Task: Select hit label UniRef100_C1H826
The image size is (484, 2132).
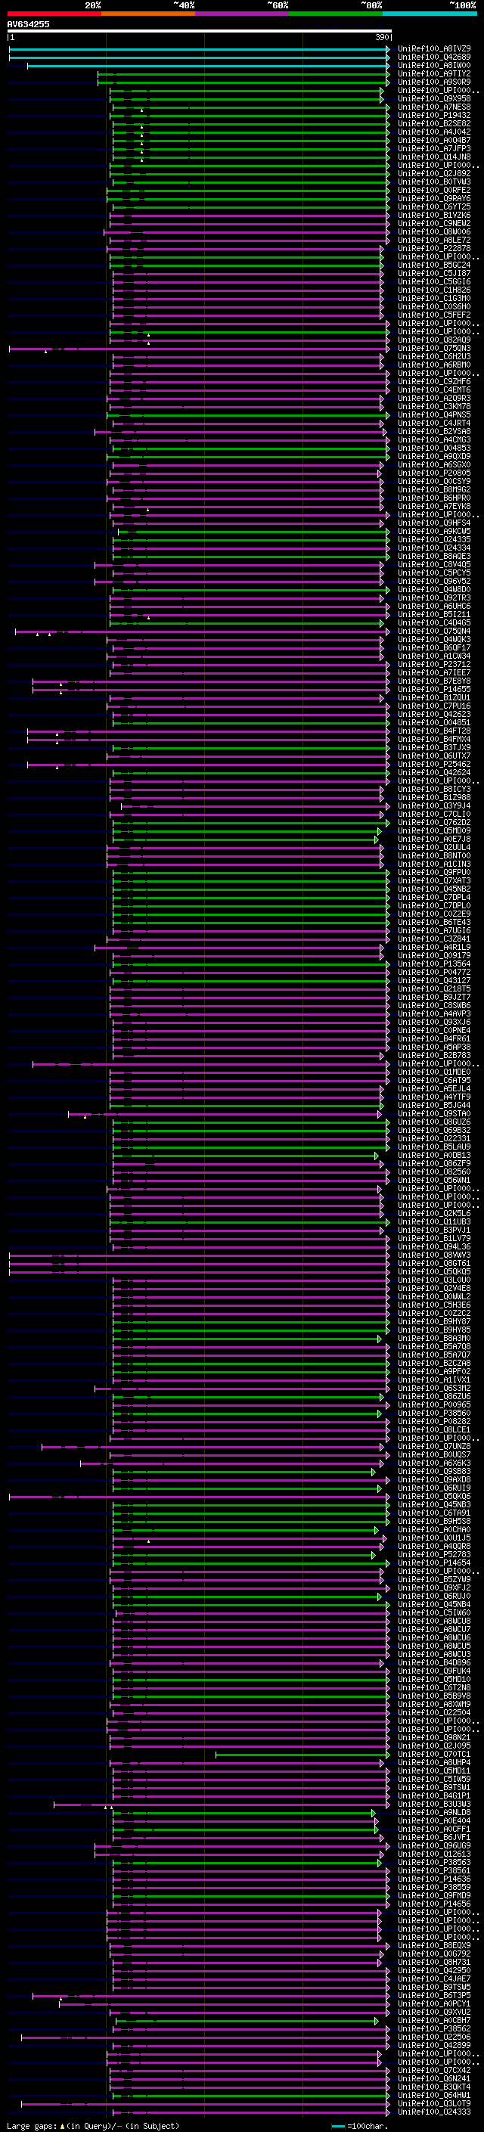Action: tap(434, 290)
